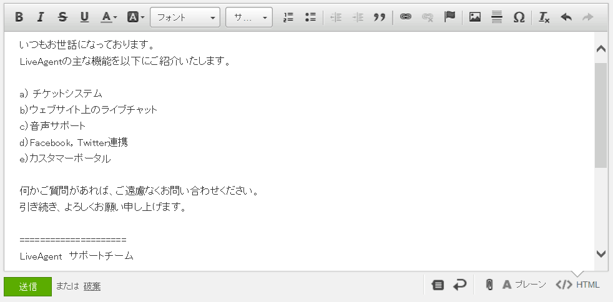
Task: Click the 送信 send button
Action: 27,287
